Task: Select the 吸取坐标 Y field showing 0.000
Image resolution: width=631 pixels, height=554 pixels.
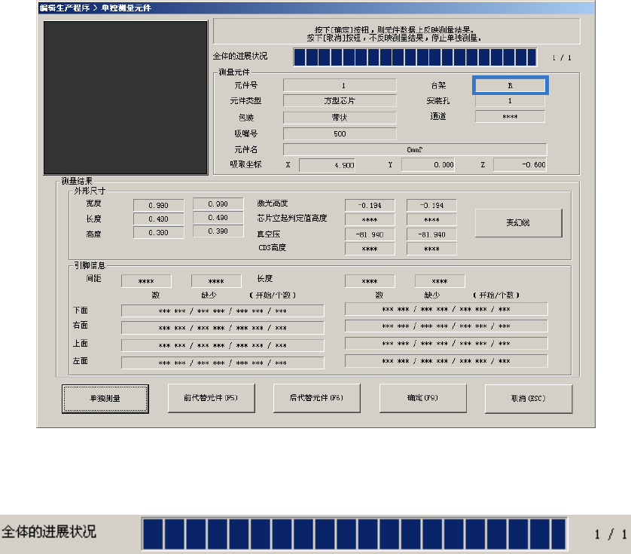Action: pyautogui.click(x=428, y=165)
